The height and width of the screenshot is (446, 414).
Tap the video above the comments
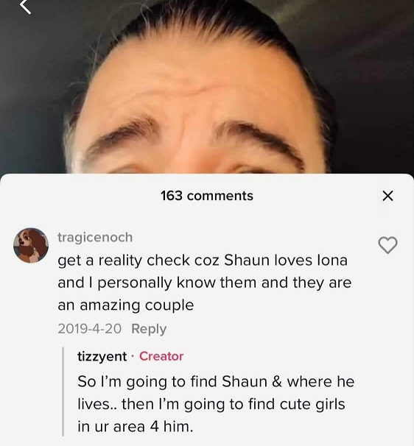tap(207, 87)
